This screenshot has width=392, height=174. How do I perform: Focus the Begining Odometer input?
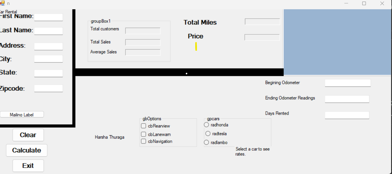point(348,83)
